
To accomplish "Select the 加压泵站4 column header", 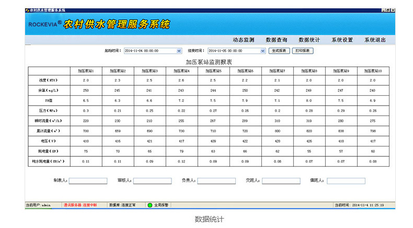I will 181,71.
